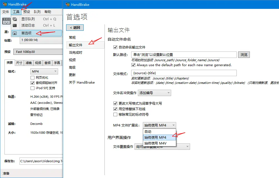Switch to the 摘要 tab

pyautogui.click(x=10, y=63)
